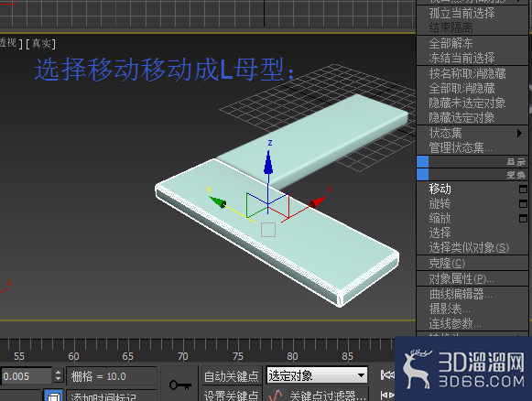The height and width of the screenshot is (401, 532).
Task: Choose 按名称取消隐藏 menu entry
Action: (467, 73)
